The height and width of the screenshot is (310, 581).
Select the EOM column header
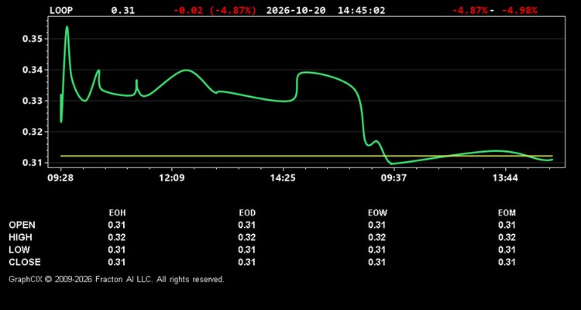(x=507, y=213)
